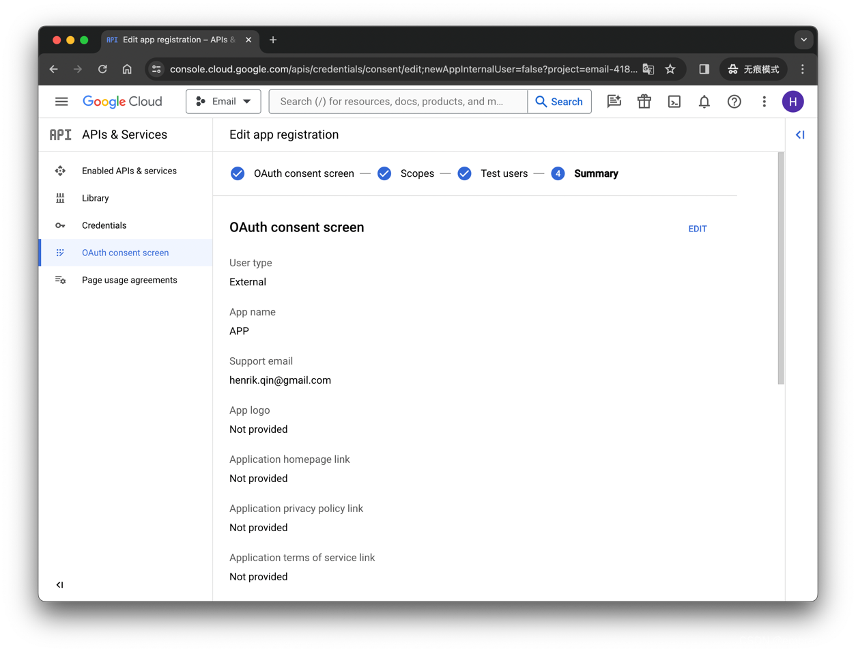Viewport: 856px width, 652px height.
Task: Open the tab search dropdown arrow
Action: point(803,40)
